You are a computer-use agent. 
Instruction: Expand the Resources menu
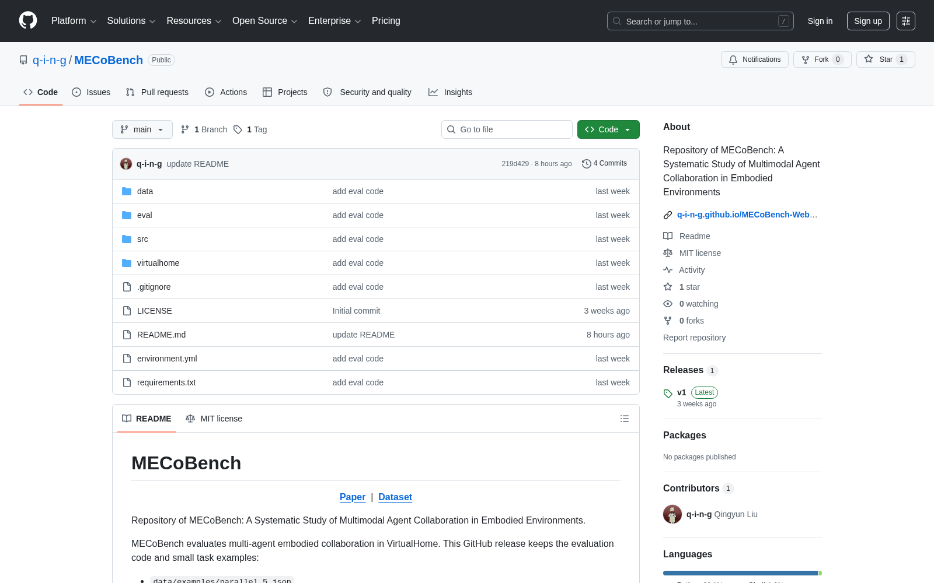coord(194,21)
